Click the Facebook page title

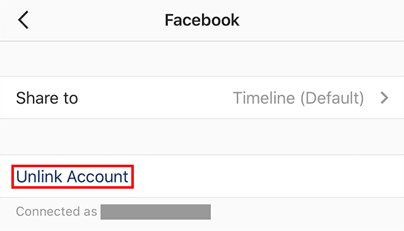point(202,20)
